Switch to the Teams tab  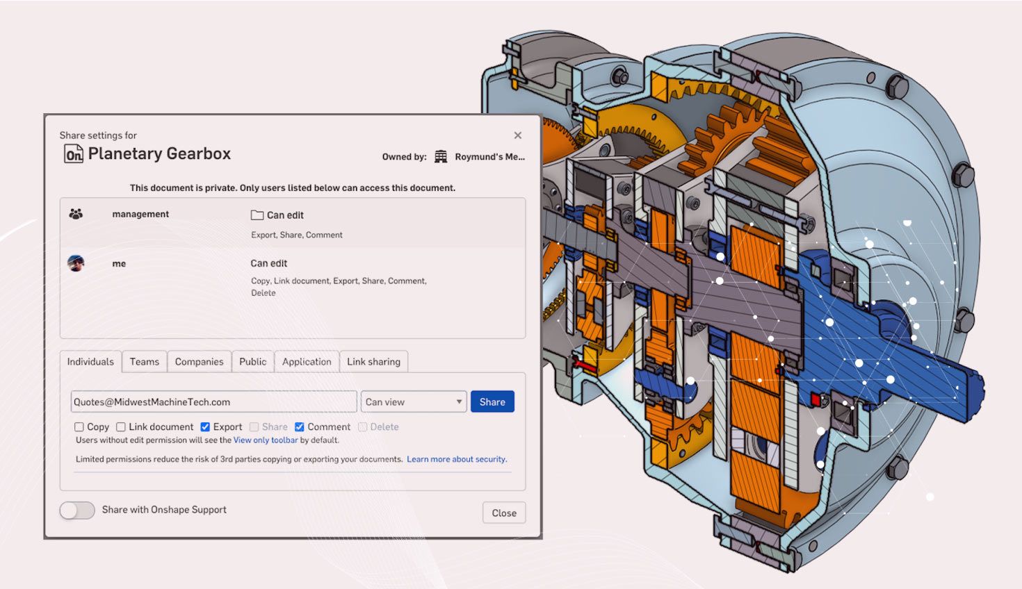tap(145, 362)
